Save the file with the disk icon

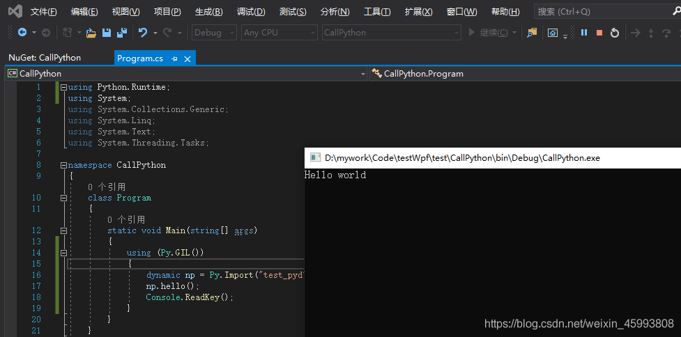107,33
